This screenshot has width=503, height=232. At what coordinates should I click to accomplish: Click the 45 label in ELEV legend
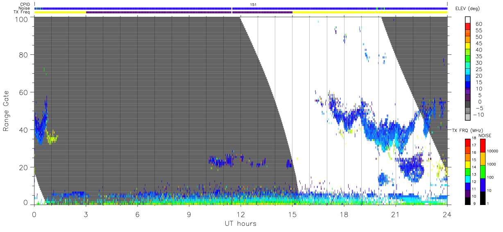(x=479, y=43)
